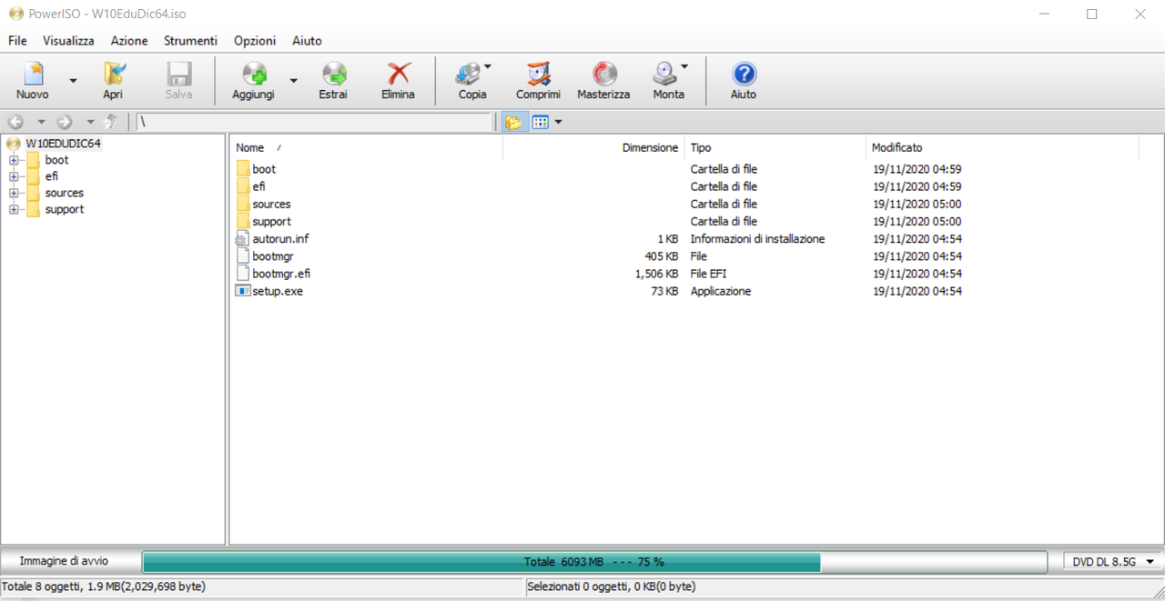The height and width of the screenshot is (601, 1165).
Task: Click the Aggiungi toolbar icon
Action: click(x=253, y=74)
